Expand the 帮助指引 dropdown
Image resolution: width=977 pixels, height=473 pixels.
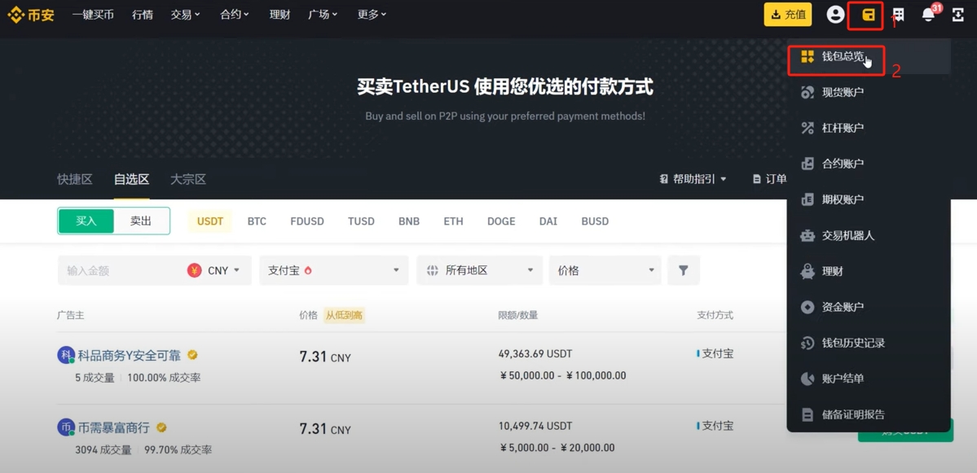pos(693,179)
